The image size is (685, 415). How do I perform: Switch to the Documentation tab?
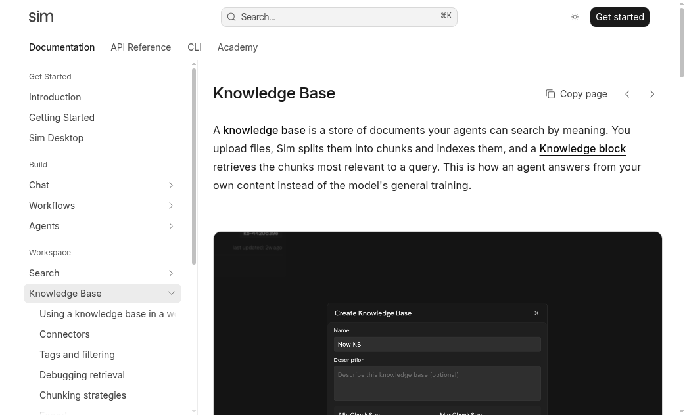click(62, 47)
